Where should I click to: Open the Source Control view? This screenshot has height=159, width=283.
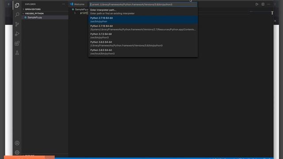tap(17, 24)
